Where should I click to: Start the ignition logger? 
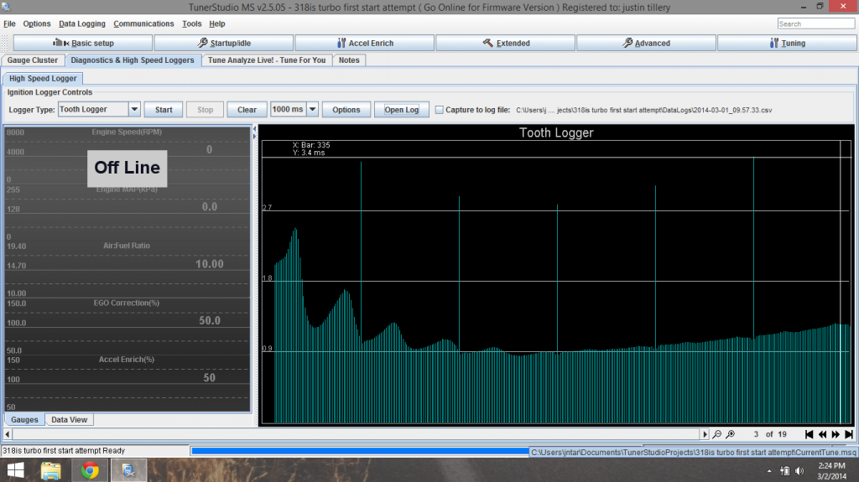(164, 110)
